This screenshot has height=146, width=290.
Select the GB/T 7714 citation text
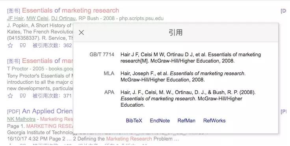tap(191, 58)
